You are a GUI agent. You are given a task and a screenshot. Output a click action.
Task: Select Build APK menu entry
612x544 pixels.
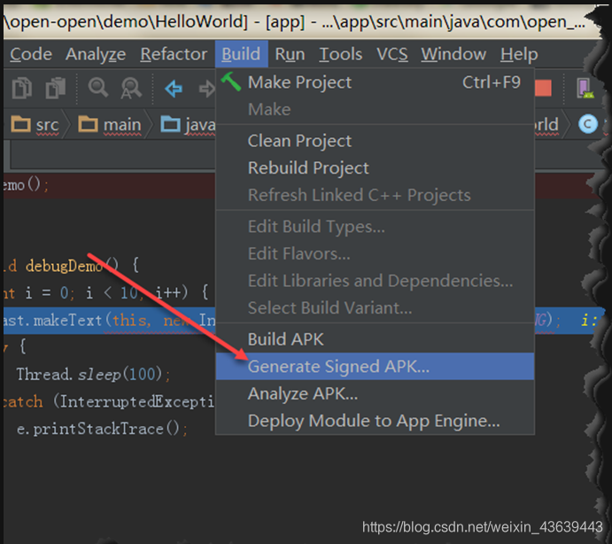coord(375,339)
